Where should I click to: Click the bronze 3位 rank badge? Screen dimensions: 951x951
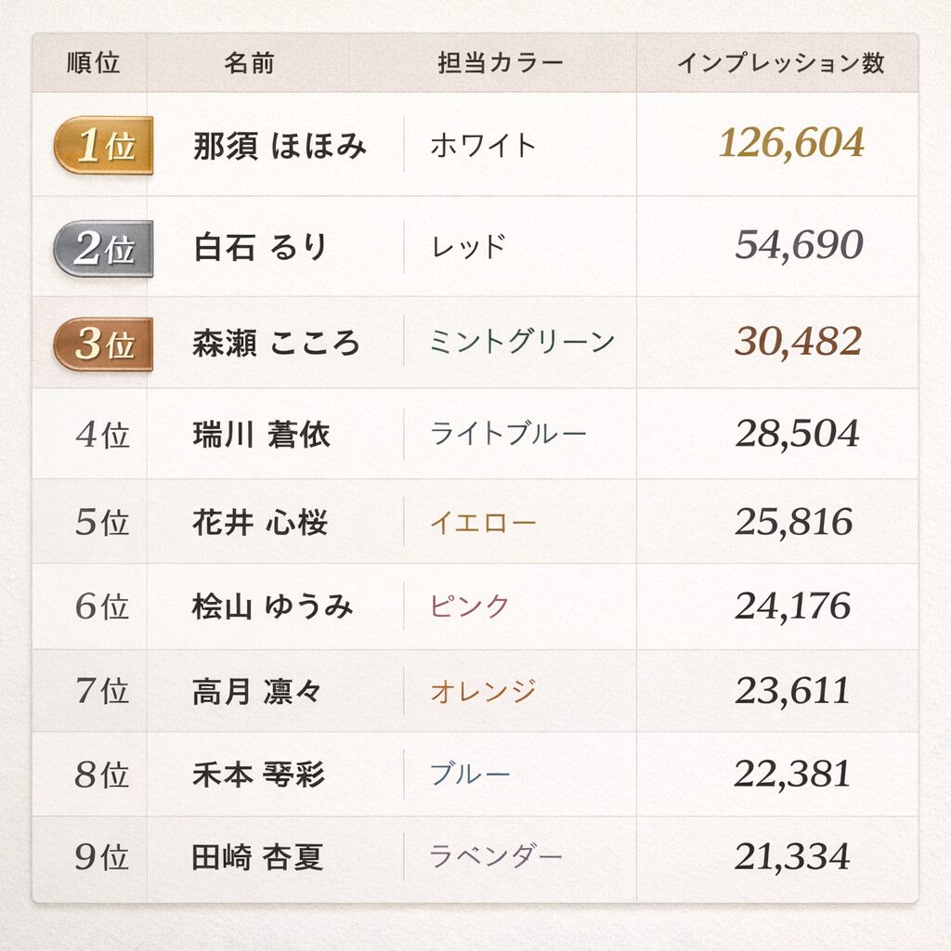coord(103,344)
